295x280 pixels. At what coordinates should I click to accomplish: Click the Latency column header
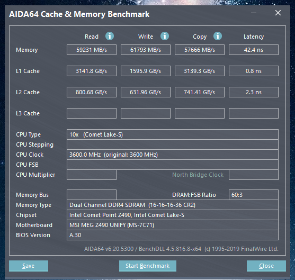[x=254, y=37]
